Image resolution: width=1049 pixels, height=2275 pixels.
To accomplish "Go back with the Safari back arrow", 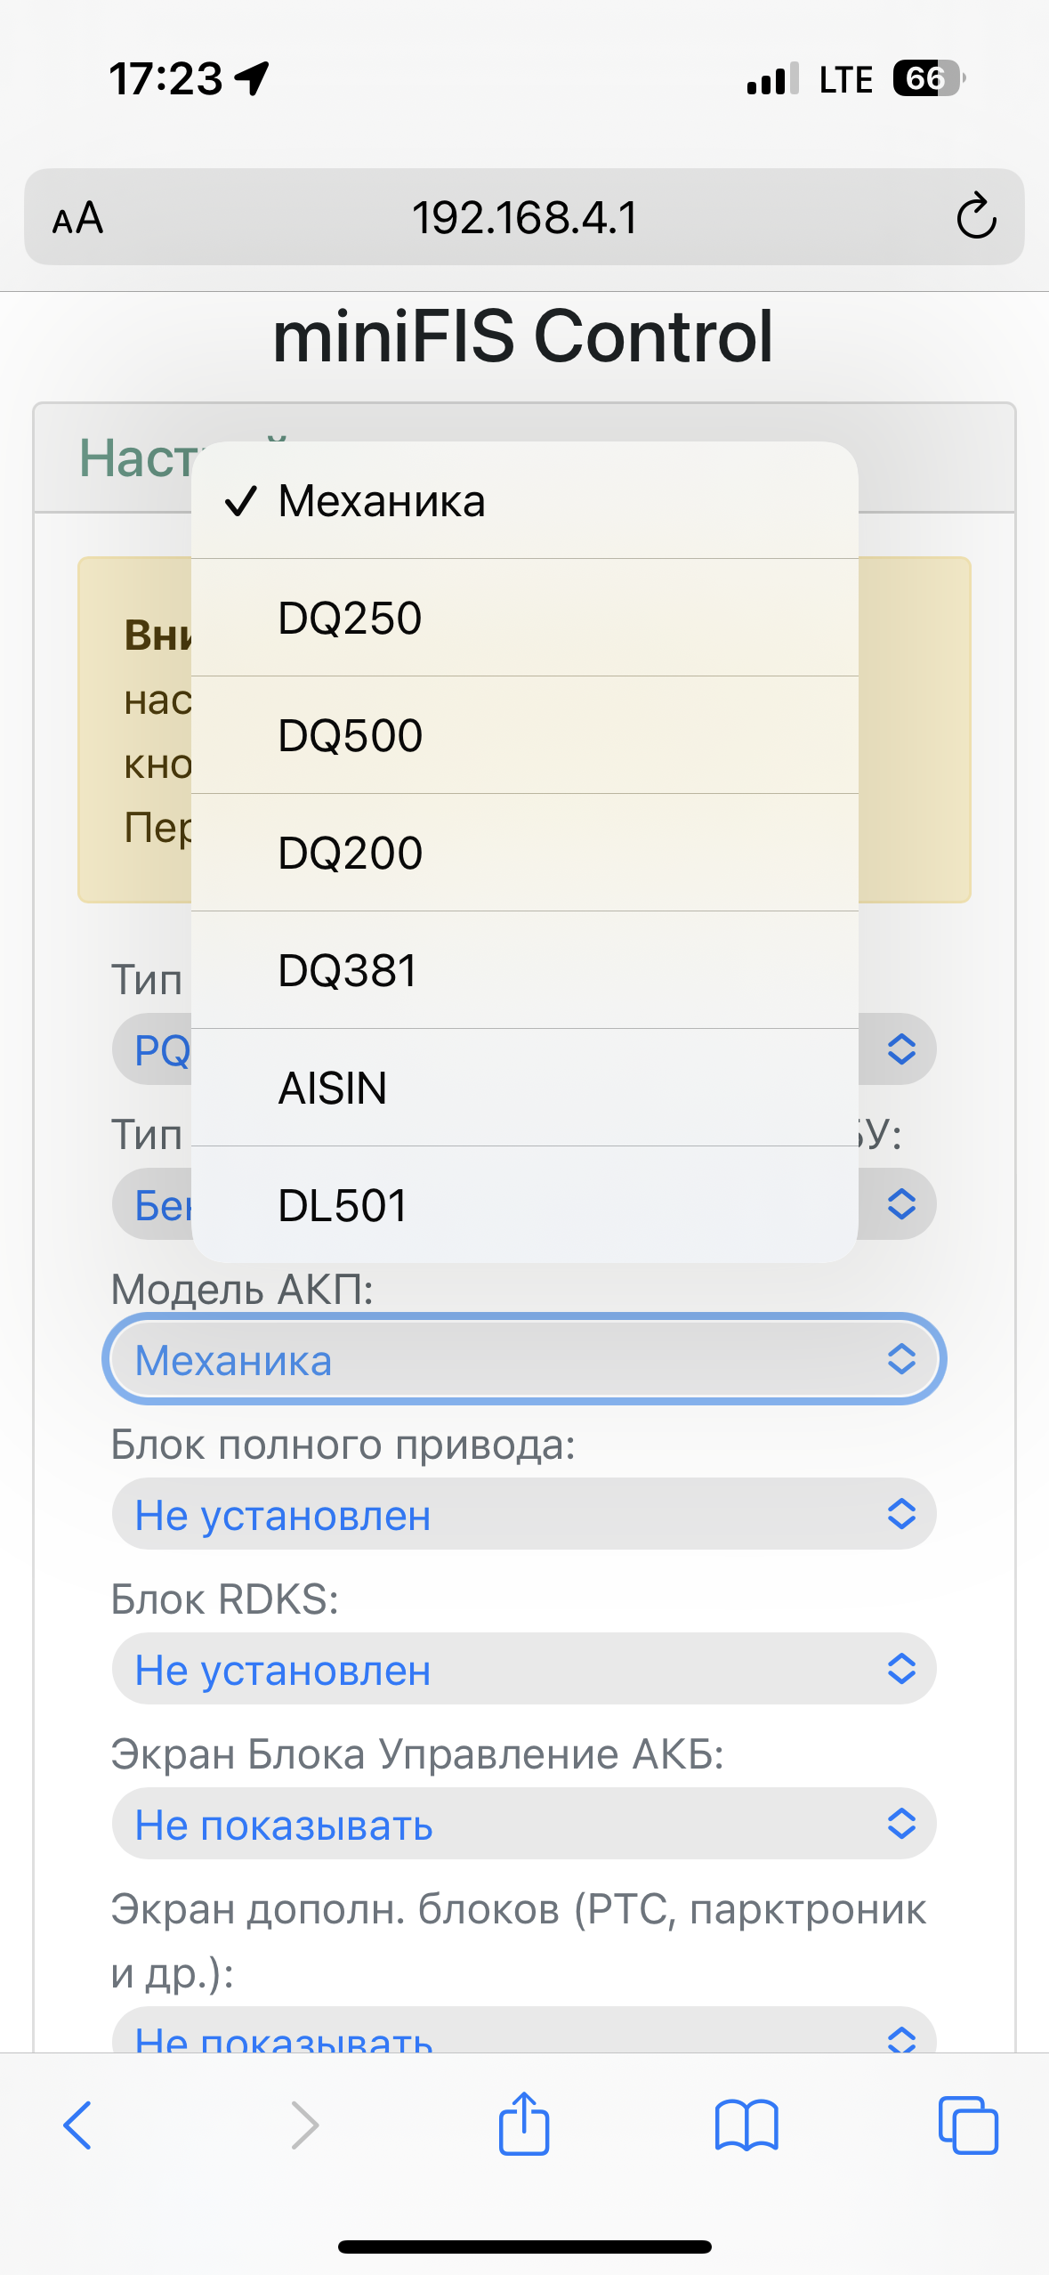I will 78,2125.
